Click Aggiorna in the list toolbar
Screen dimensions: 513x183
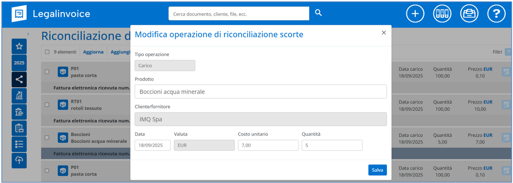93,52
